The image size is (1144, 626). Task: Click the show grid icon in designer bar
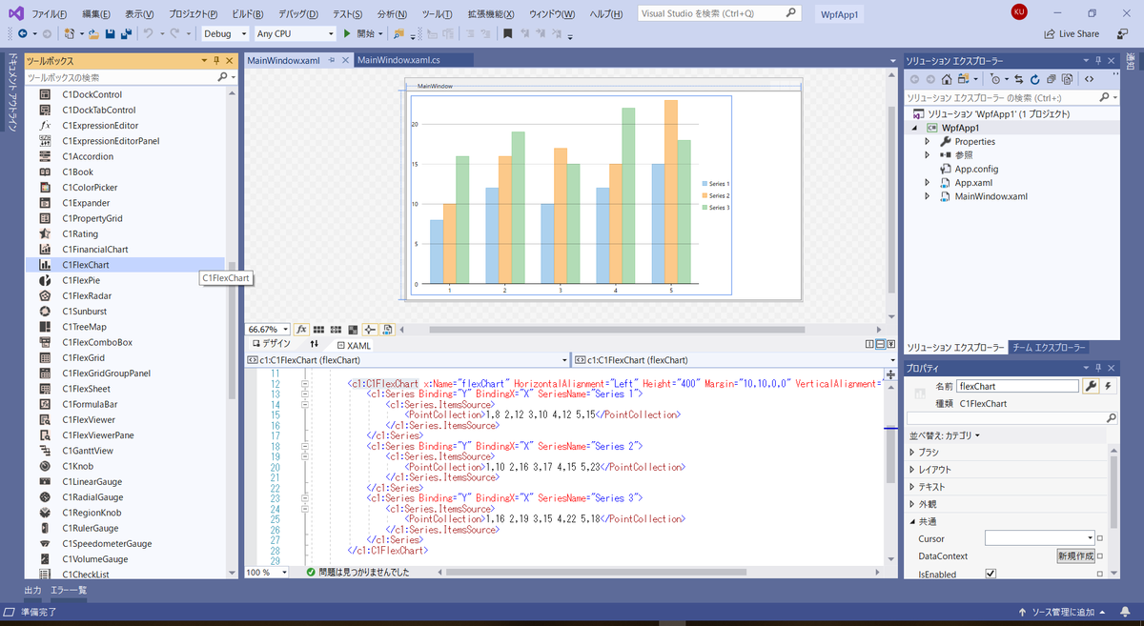(x=319, y=330)
